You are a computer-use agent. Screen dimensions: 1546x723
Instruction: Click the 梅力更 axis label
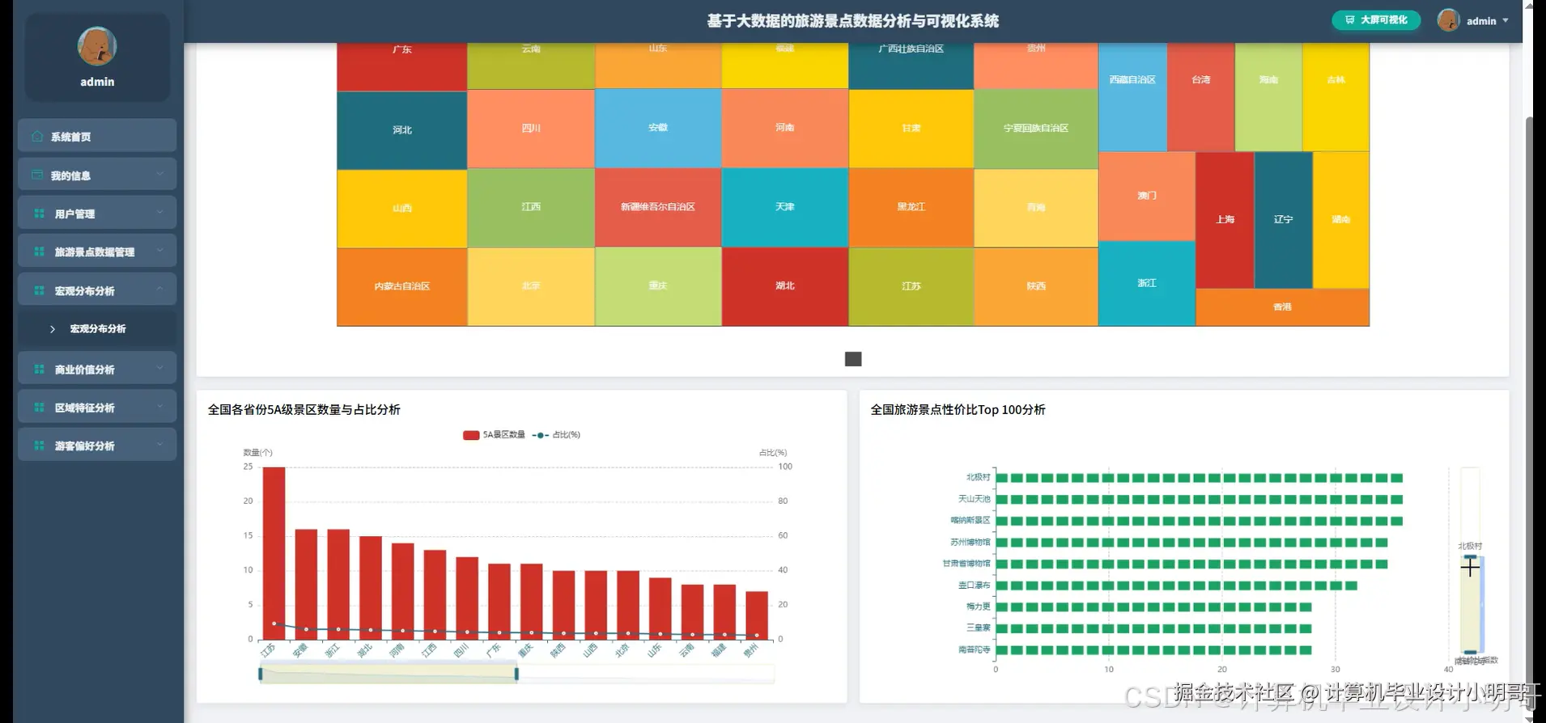[978, 607]
